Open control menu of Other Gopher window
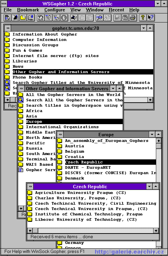The height and width of the screenshot is (256, 168). (x=21, y=89)
